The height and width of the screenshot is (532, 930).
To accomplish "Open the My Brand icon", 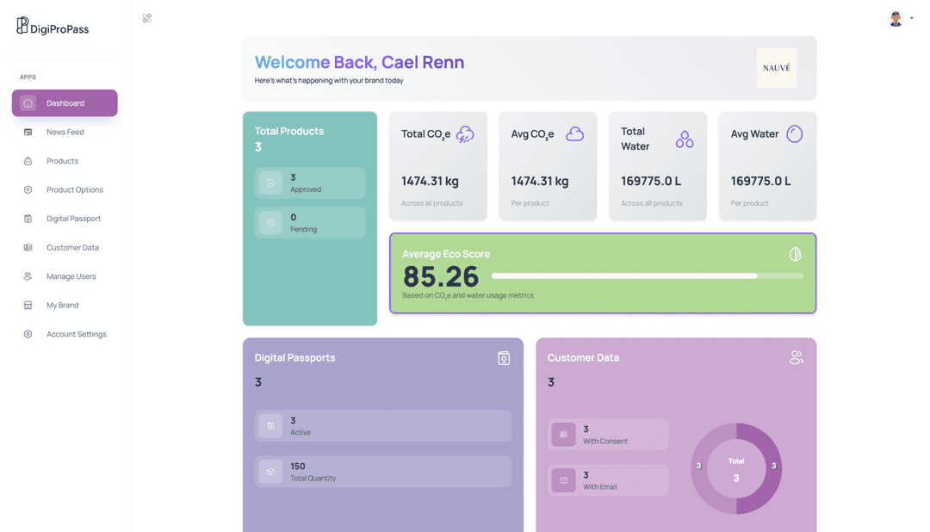I will coord(28,305).
